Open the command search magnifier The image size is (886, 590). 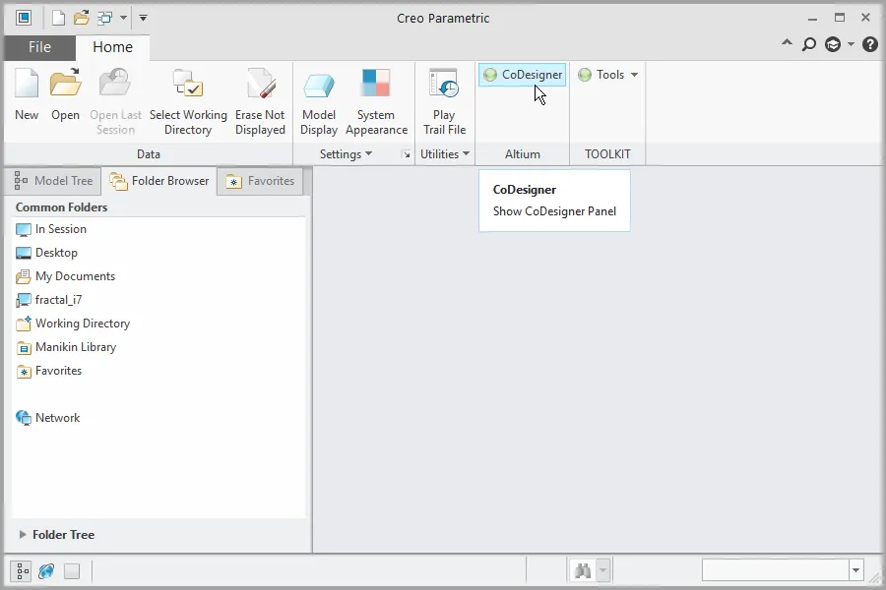click(x=809, y=44)
